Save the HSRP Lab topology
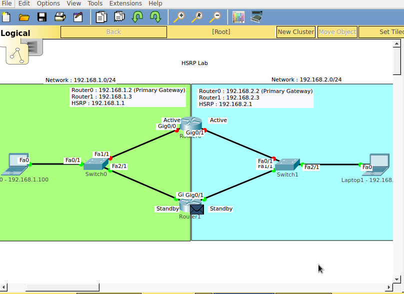 [x=42, y=16]
